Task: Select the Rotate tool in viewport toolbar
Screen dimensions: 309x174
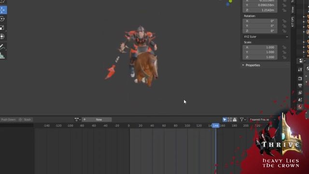Action: 2,19
